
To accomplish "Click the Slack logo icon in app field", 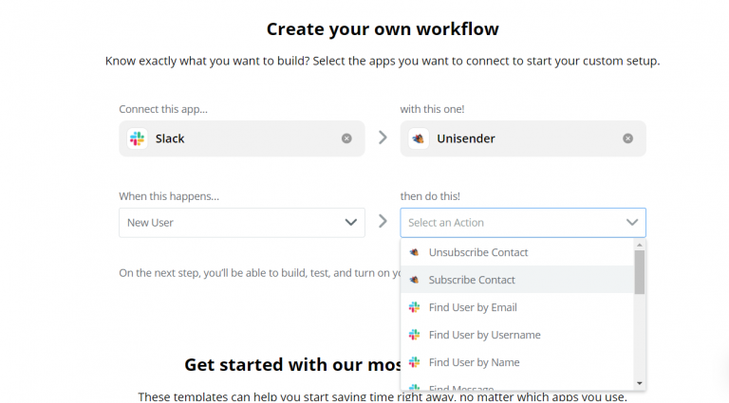I will [137, 138].
